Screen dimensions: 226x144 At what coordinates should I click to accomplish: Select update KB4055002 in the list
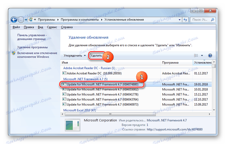[136, 89]
